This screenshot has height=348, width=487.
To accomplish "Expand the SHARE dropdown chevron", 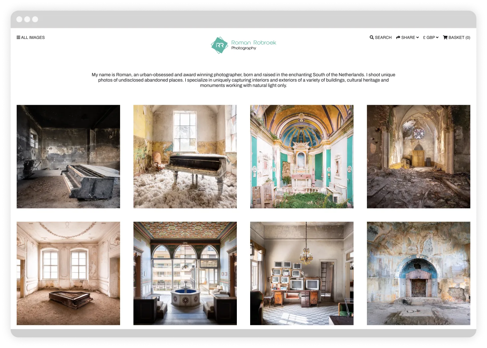I will coord(417,38).
